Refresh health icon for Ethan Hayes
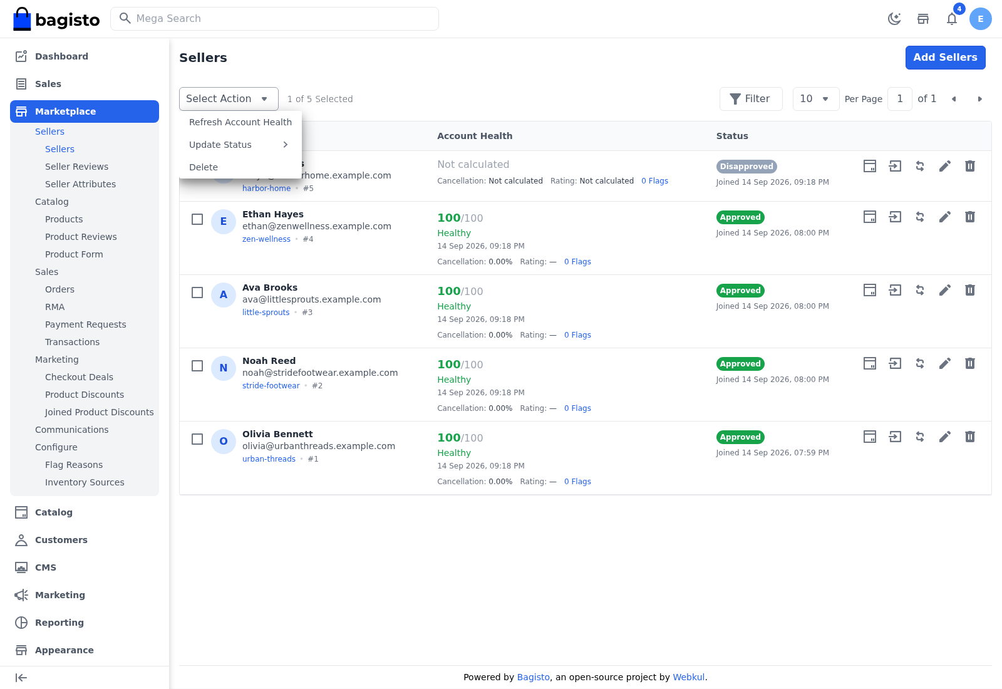1002x689 pixels. (920, 217)
